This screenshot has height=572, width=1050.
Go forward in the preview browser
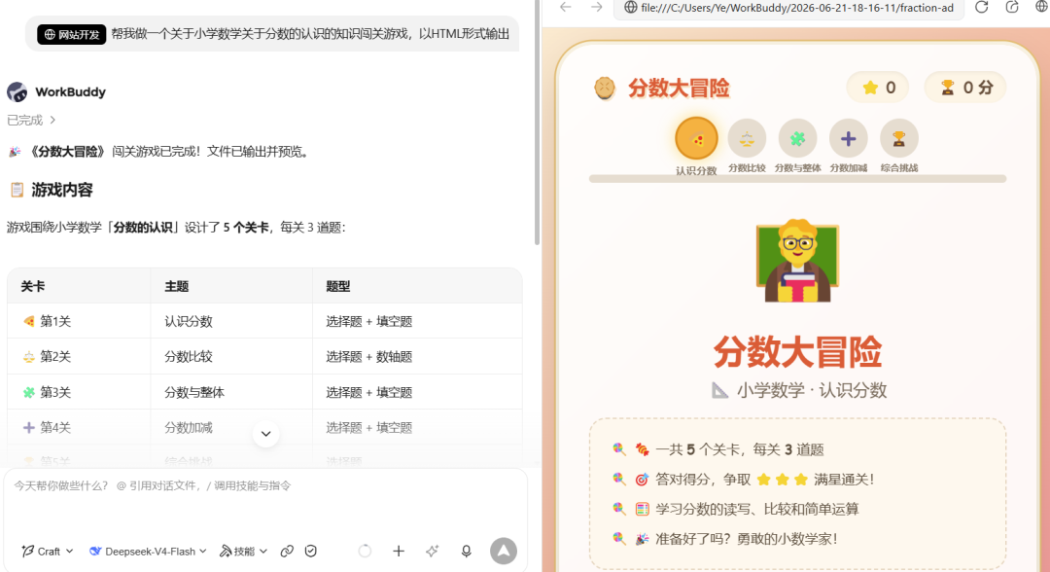pyautogui.click(x=597, y=8)
